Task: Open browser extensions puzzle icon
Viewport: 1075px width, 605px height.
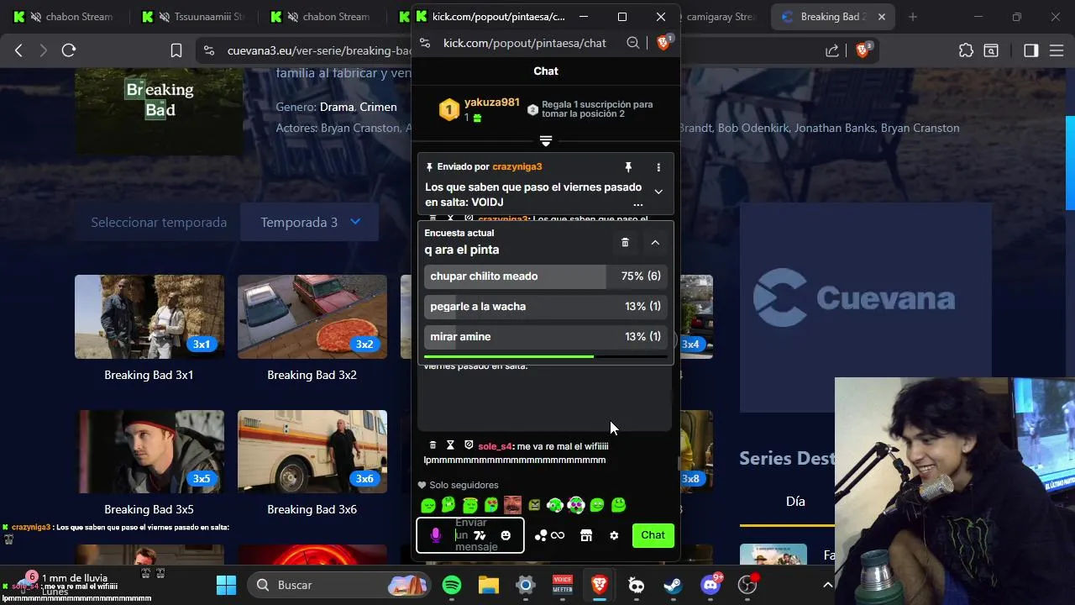Action: point(966,50)
